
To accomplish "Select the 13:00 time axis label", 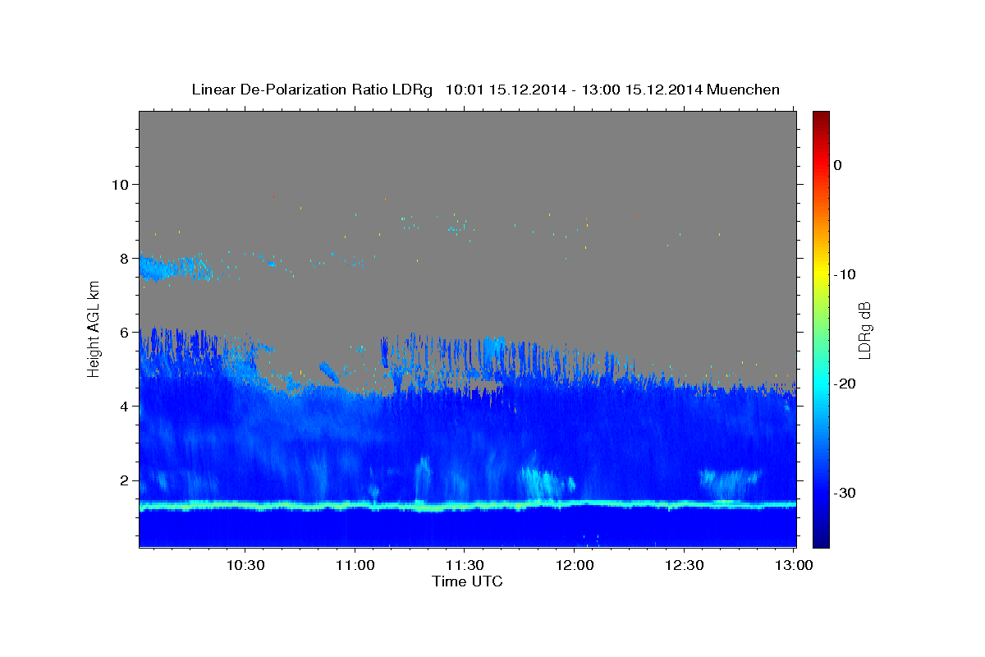I will pos(795,565).
